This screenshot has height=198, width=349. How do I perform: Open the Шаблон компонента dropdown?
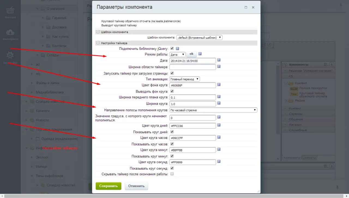coord(199,38)
